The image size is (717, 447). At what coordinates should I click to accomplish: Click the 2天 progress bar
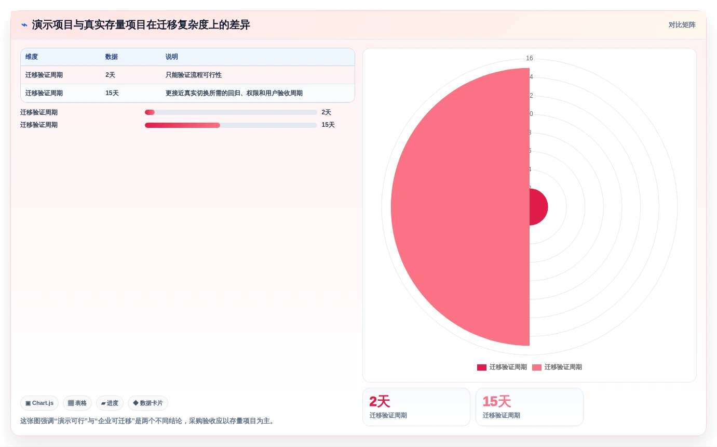[231, 112]
